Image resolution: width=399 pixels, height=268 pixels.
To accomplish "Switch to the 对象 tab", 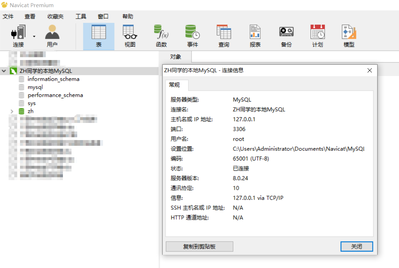I will click(175, 57).
